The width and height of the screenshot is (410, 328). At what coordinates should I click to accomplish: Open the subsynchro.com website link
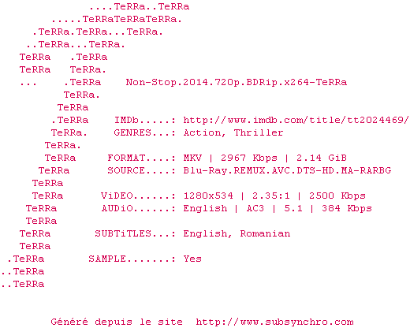pyautogui.click(x=274, y=322)
